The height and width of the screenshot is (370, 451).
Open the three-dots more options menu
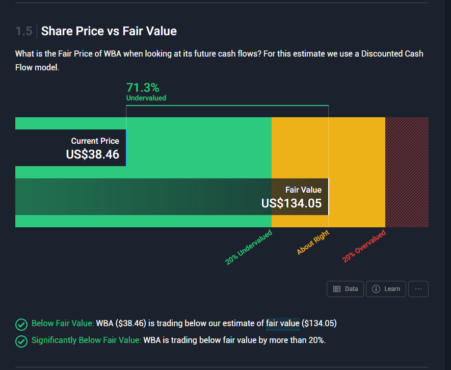click(x=418, y=289)
